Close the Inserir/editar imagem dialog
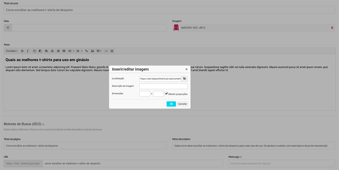 [186, 69]
